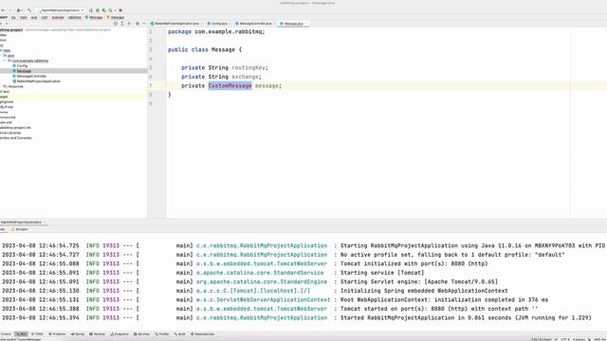Open Config class in project tree
This screenshot has height=341, width=607.
[22, 65]
